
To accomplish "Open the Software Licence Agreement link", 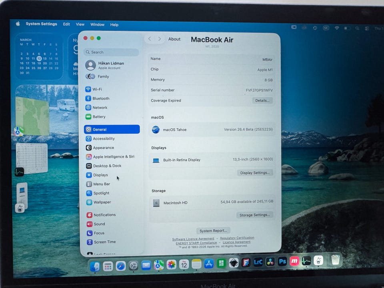I will [193, 239].
